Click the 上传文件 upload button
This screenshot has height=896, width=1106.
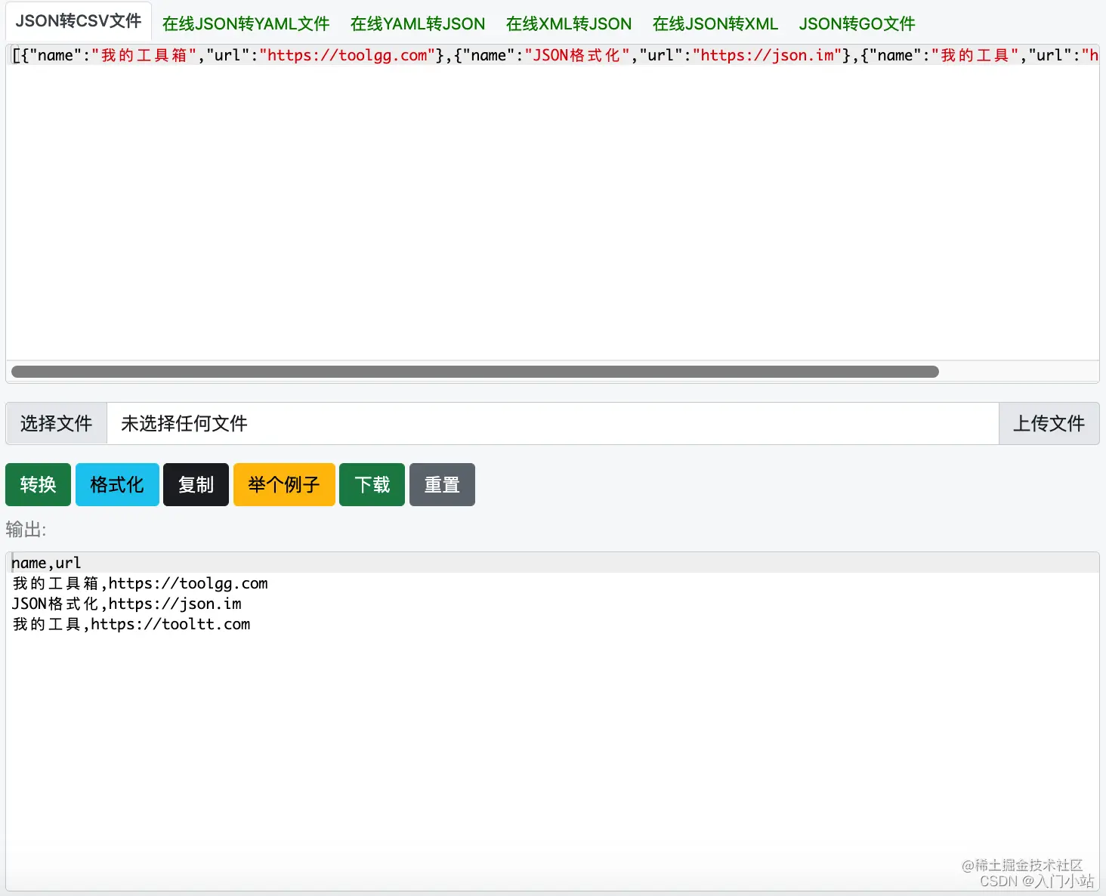pyautogui.click(x=1049, y=424)
